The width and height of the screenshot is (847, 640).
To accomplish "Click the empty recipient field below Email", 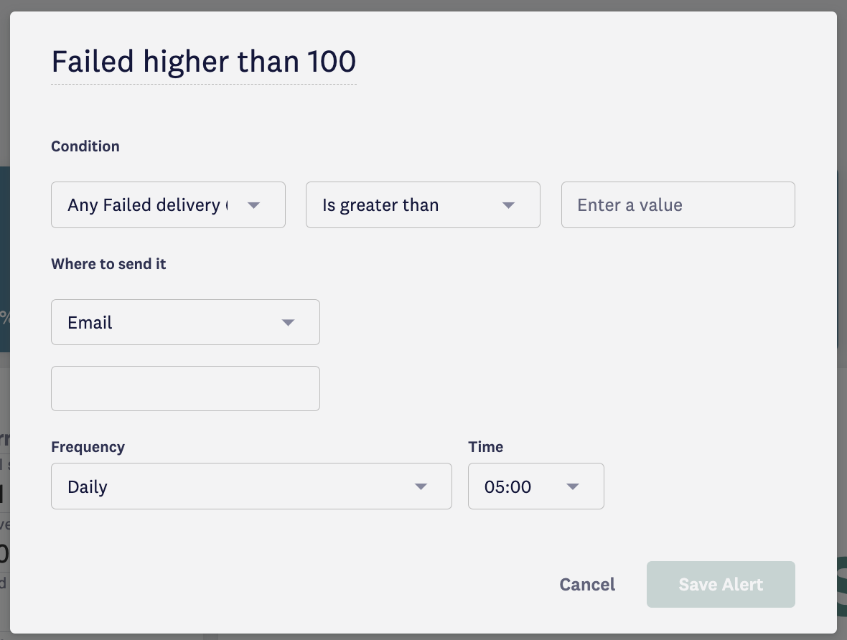I will (185, 388).
